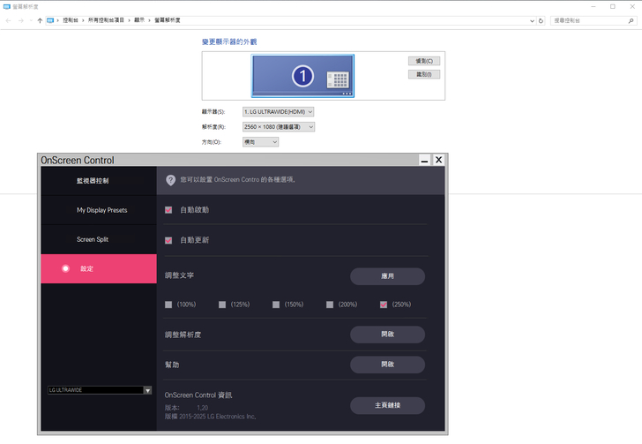Select the (100%) text size checkbox
Viewport: 642px width, 444px height.
(168, 305)
